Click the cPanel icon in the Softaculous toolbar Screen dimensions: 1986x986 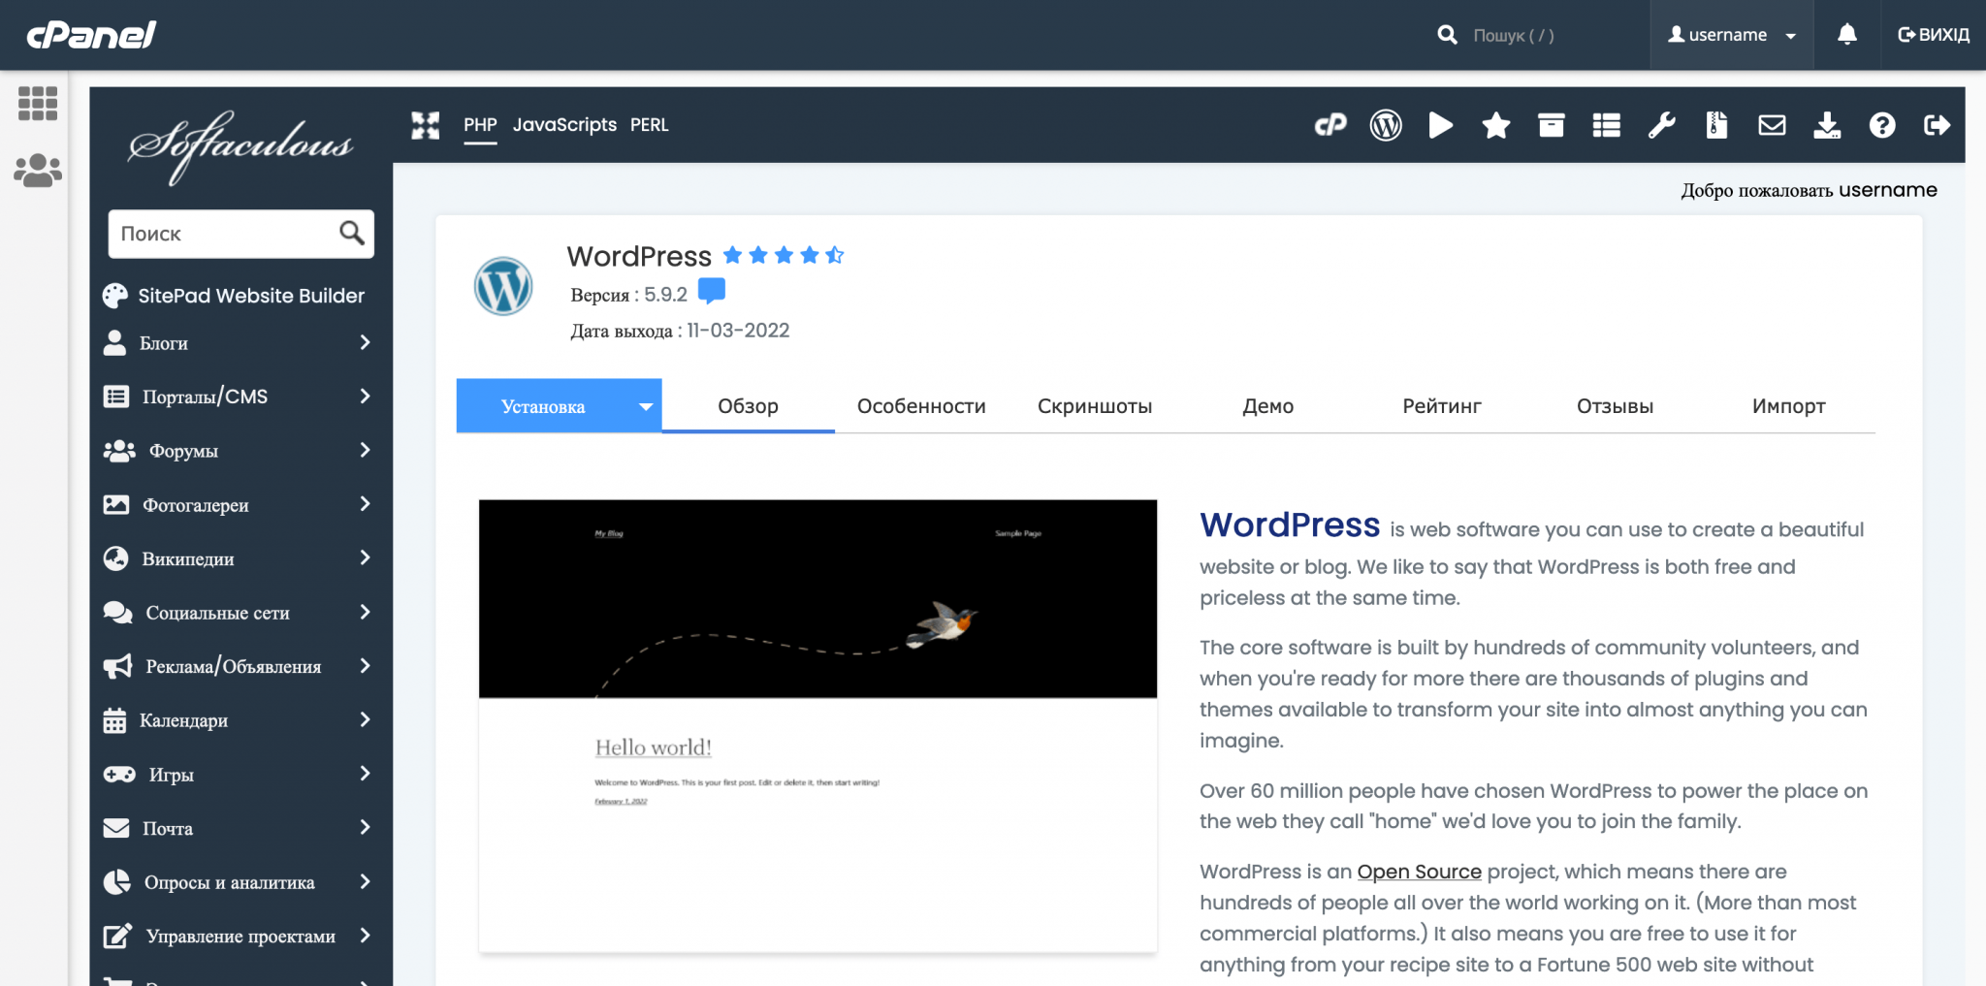tap(1330, 124)
